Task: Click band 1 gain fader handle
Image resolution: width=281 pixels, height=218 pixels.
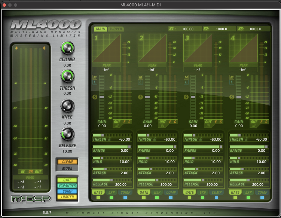Action: tap(102, 97)
